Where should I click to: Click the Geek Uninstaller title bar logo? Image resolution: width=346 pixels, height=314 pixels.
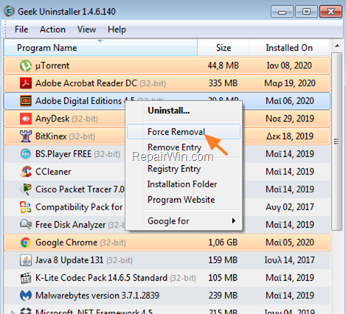point(9,11)
